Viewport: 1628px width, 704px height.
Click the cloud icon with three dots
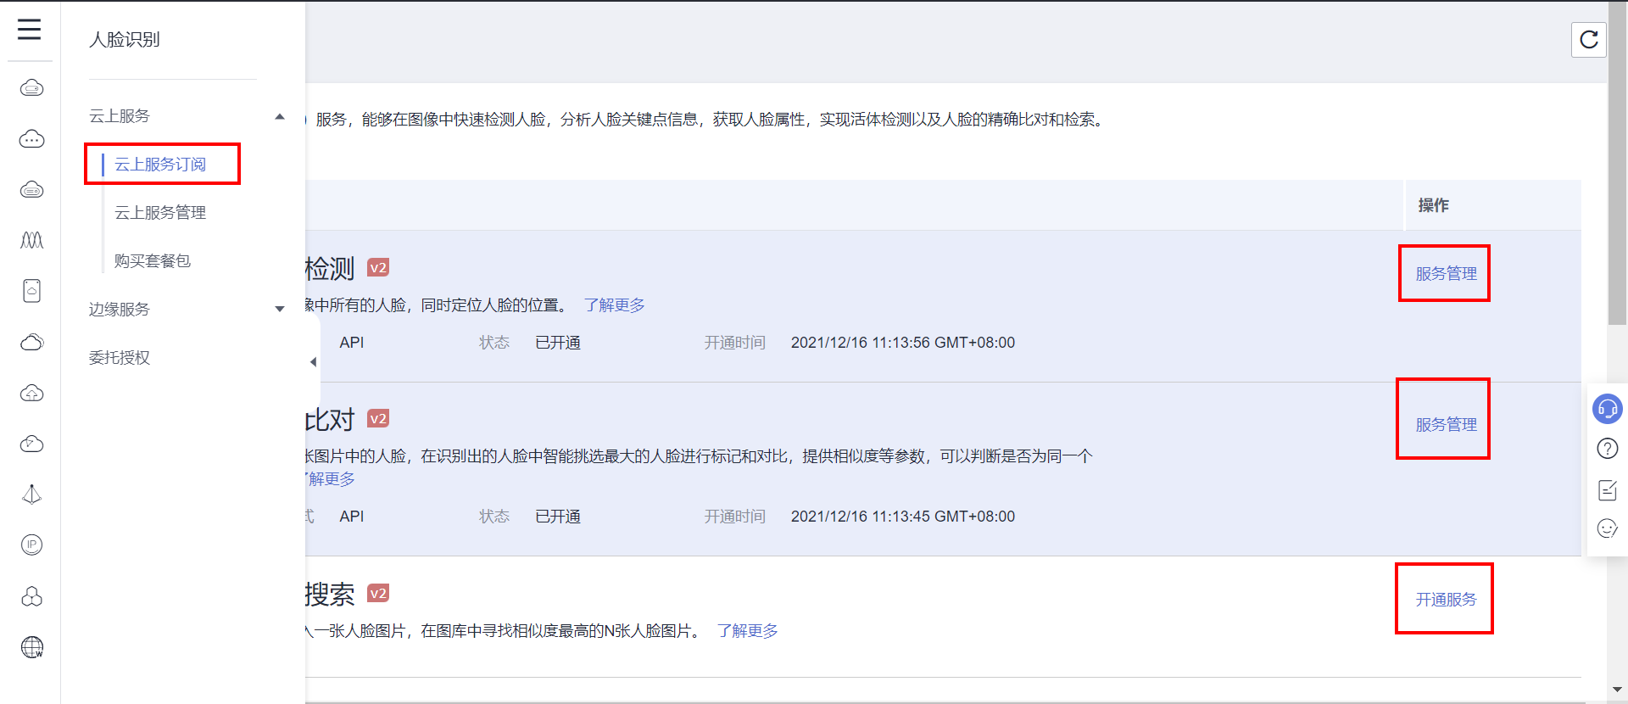31,138
